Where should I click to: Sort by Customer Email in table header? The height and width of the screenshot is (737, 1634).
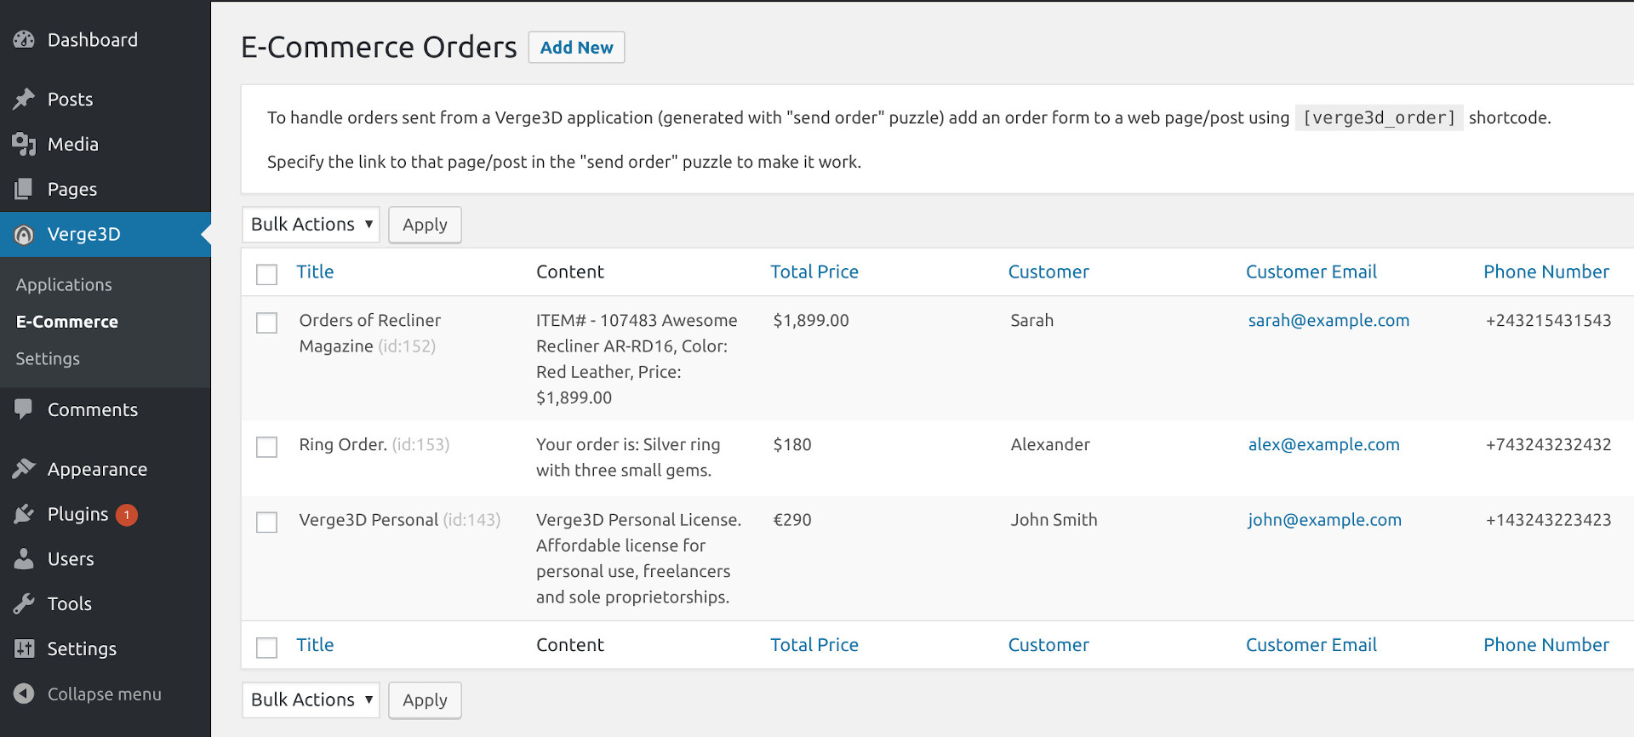(x=1311, y=271)
